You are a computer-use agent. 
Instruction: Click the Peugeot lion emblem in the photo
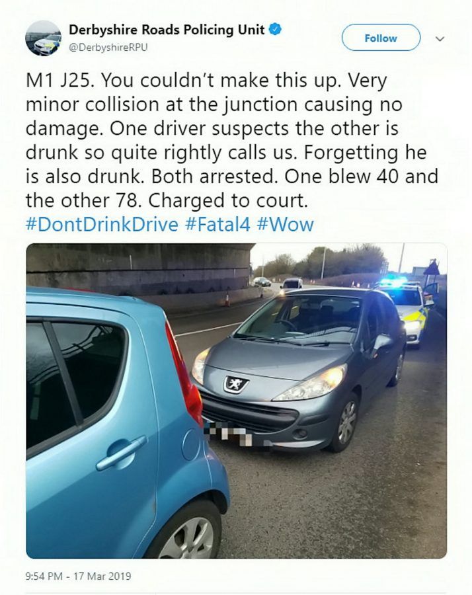[235, 384]
